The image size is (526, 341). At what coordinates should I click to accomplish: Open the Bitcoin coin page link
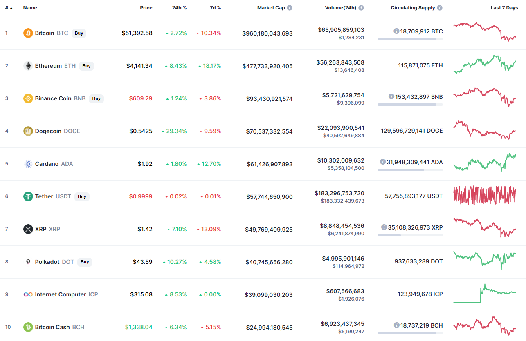pos(45,33)
